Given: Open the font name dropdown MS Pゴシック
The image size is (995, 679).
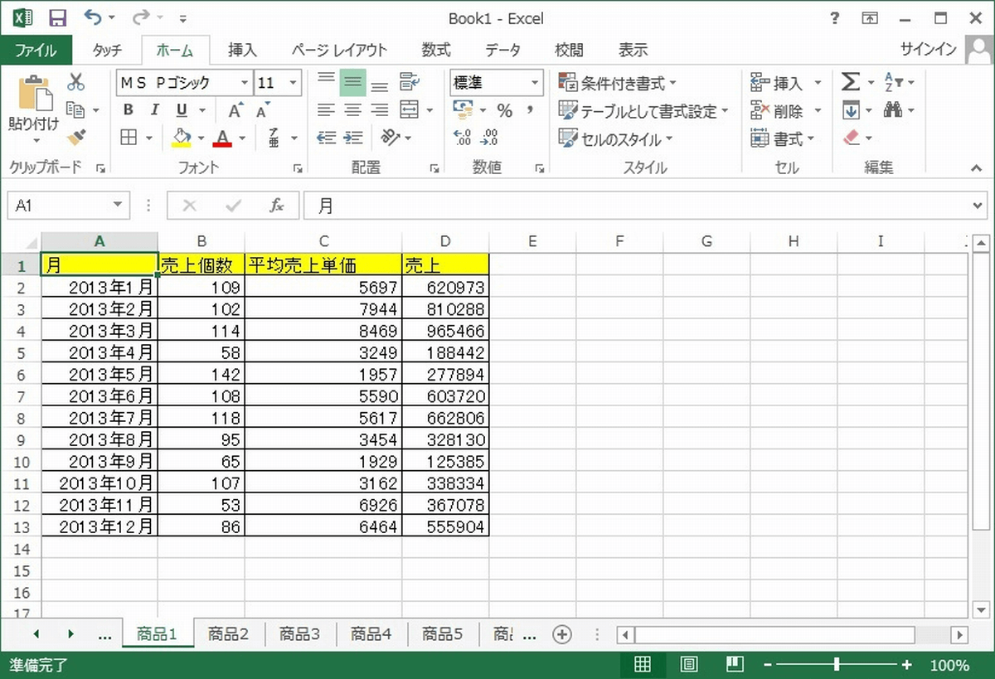Looking at the screenshot, I should click(244, 83).
